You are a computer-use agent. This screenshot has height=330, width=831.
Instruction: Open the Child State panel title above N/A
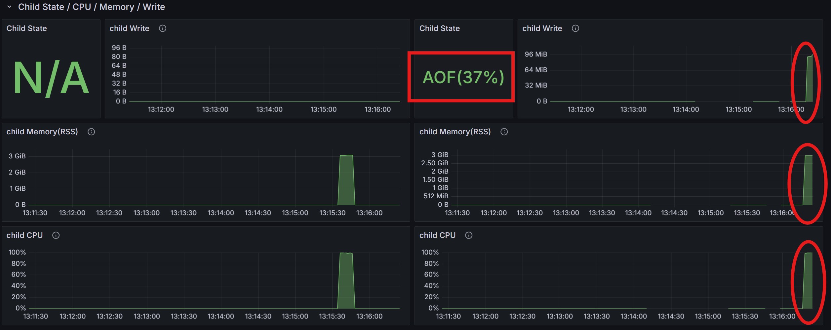(x=27, y=28)
